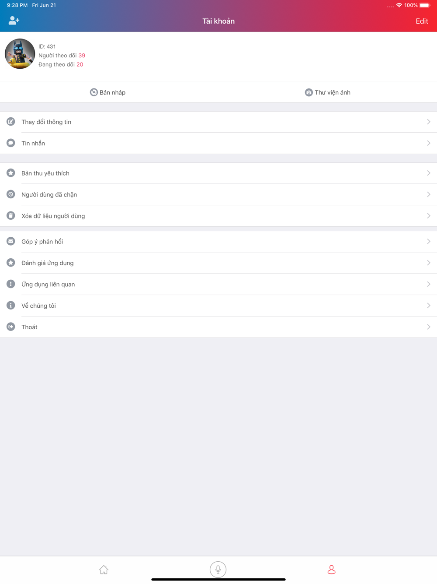The height and width of the screenshot is (584, 437).
Task: Go to the home tab icon
Action: point(104,570)
